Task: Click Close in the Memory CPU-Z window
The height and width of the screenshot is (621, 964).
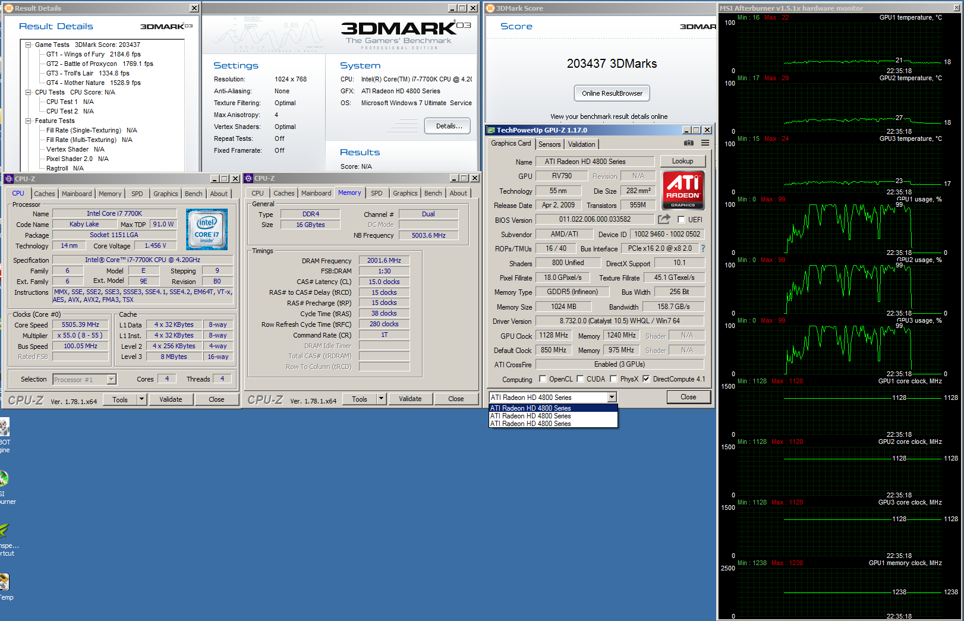Action: [456, 399]
